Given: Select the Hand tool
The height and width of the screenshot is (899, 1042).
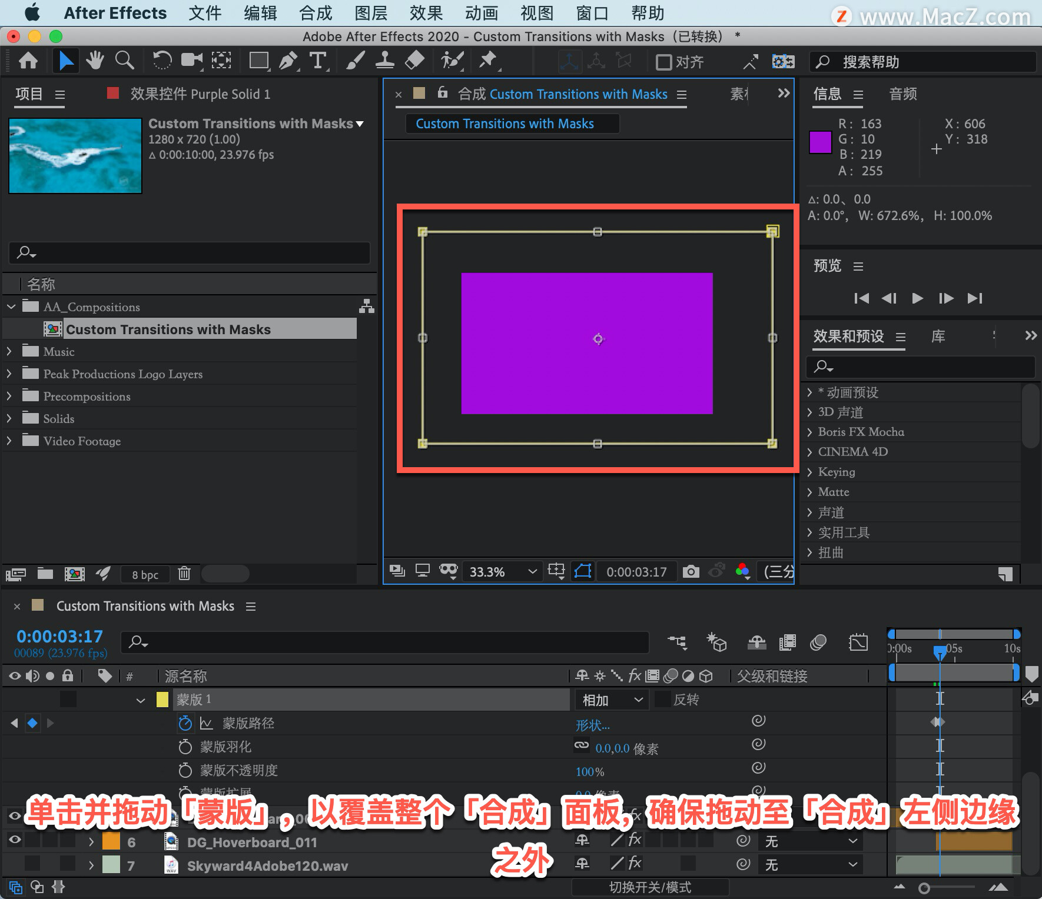Looking at the screenshot, I should (x=95, y=61).
